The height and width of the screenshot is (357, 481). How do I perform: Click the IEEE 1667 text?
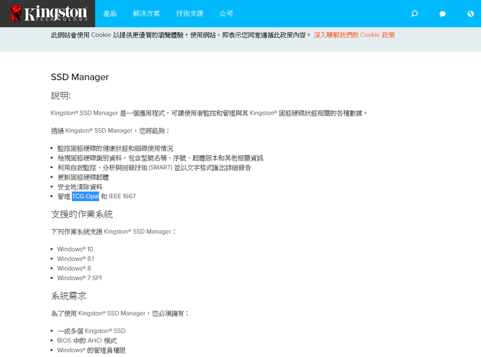coord(122,196)
